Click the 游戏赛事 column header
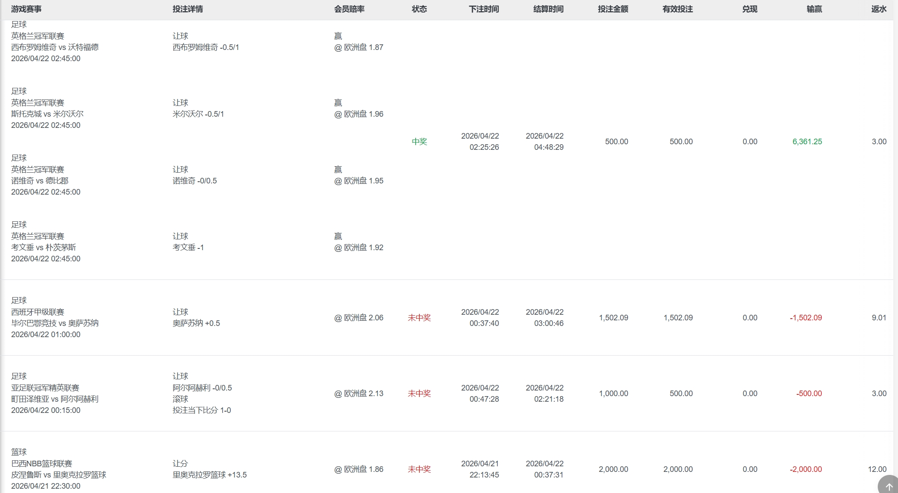 (x=26, y=9)
